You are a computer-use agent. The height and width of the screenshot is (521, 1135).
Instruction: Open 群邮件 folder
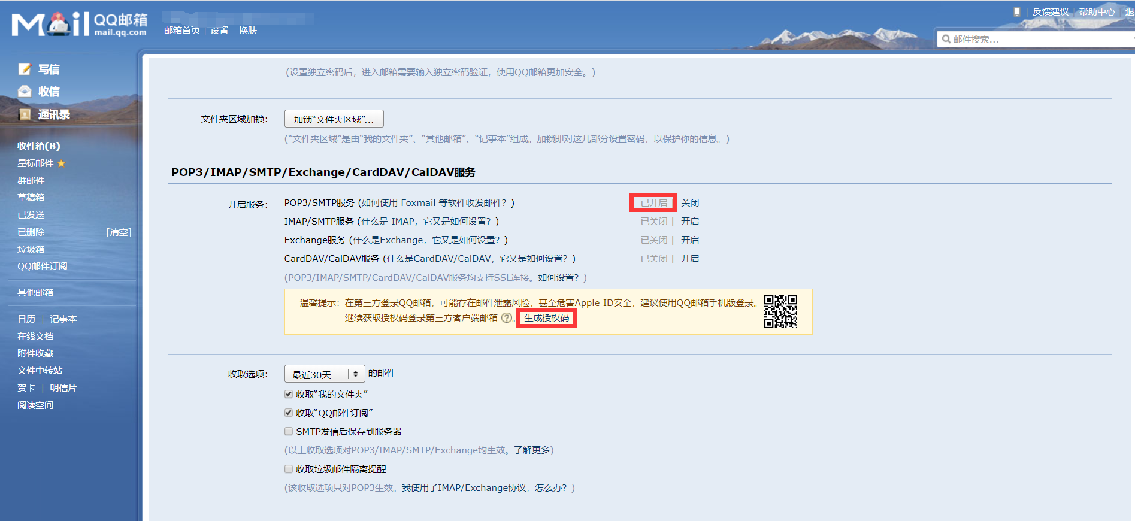(x=31, y=180)
